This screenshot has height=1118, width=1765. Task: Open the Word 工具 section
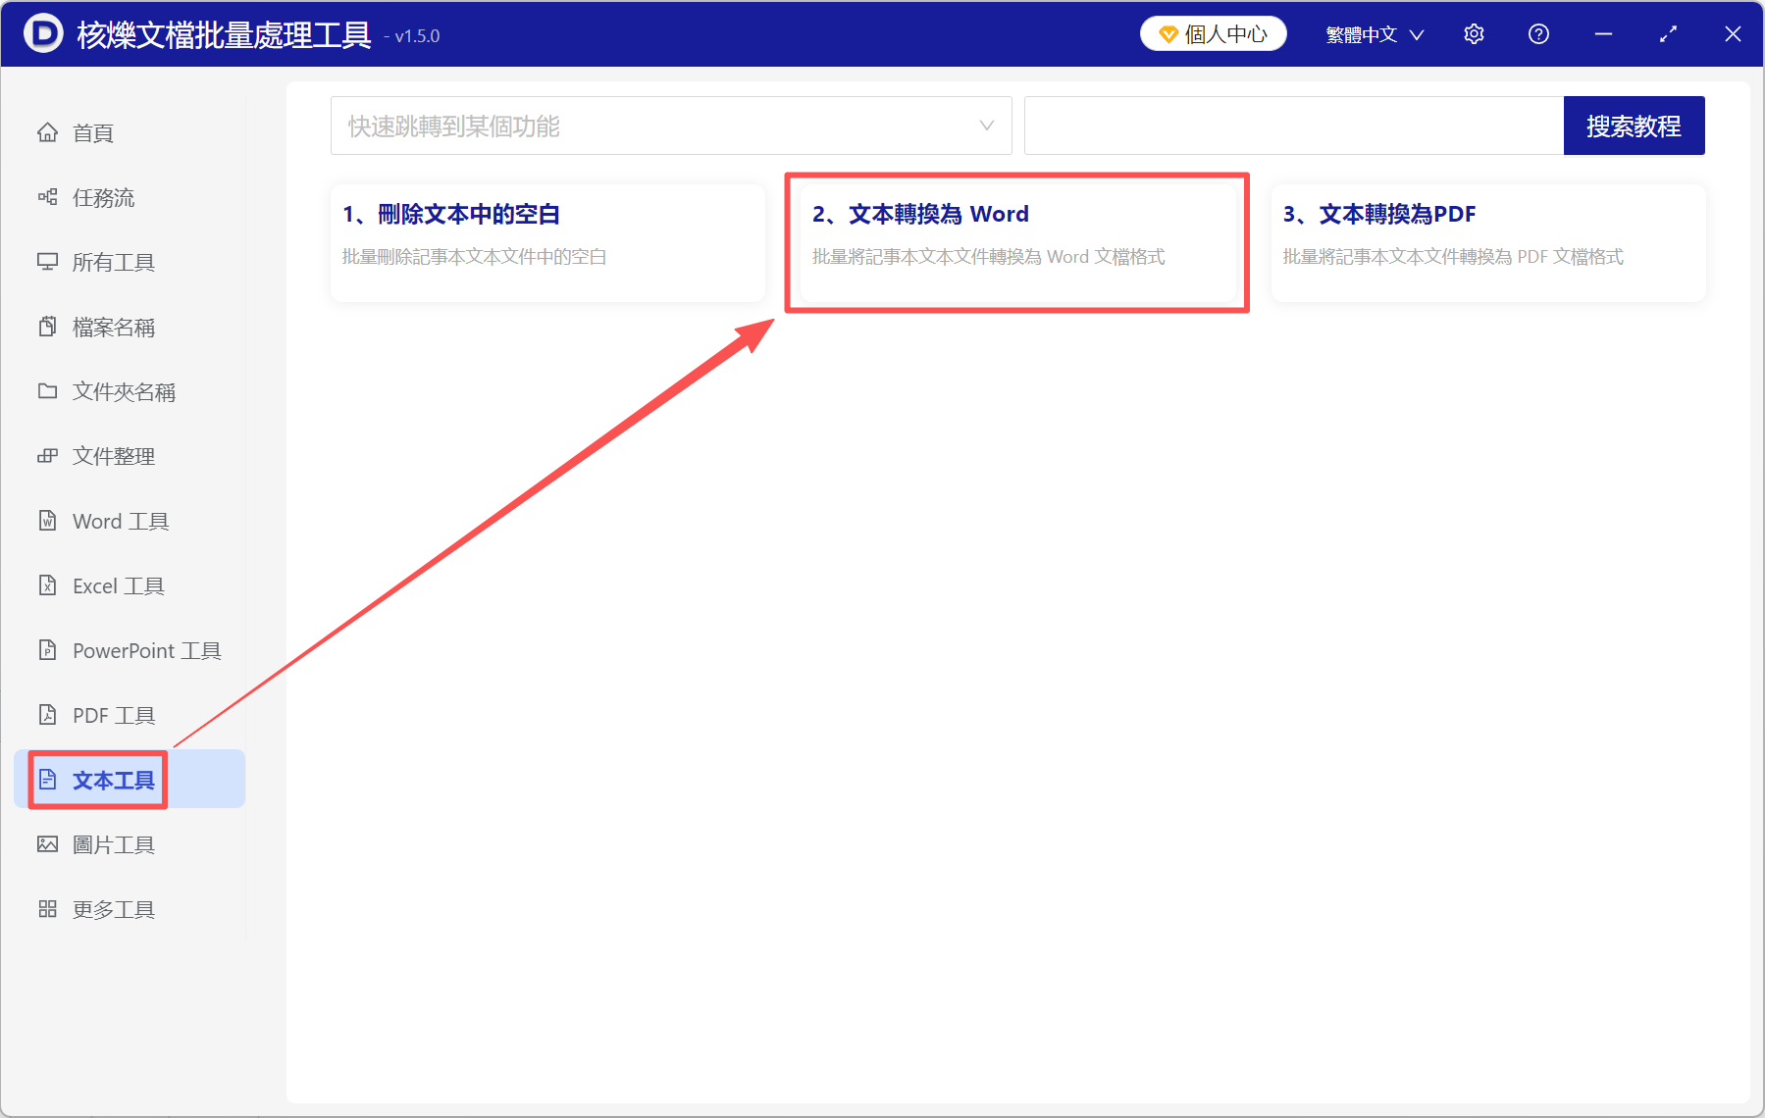tap(119, 521)
